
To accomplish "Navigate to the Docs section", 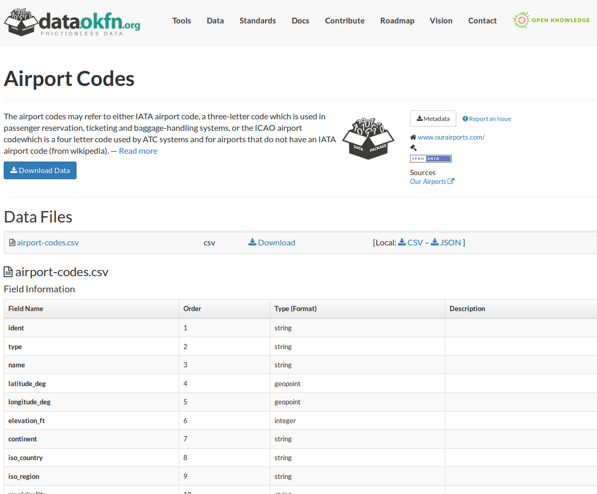I will click(300, 20).
